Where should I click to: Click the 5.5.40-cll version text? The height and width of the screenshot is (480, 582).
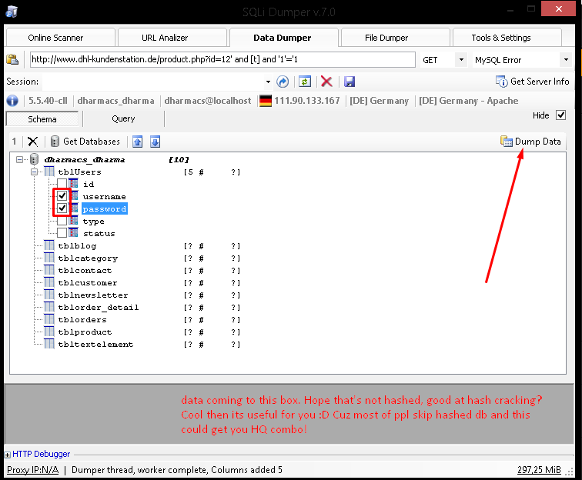(48, 101)
